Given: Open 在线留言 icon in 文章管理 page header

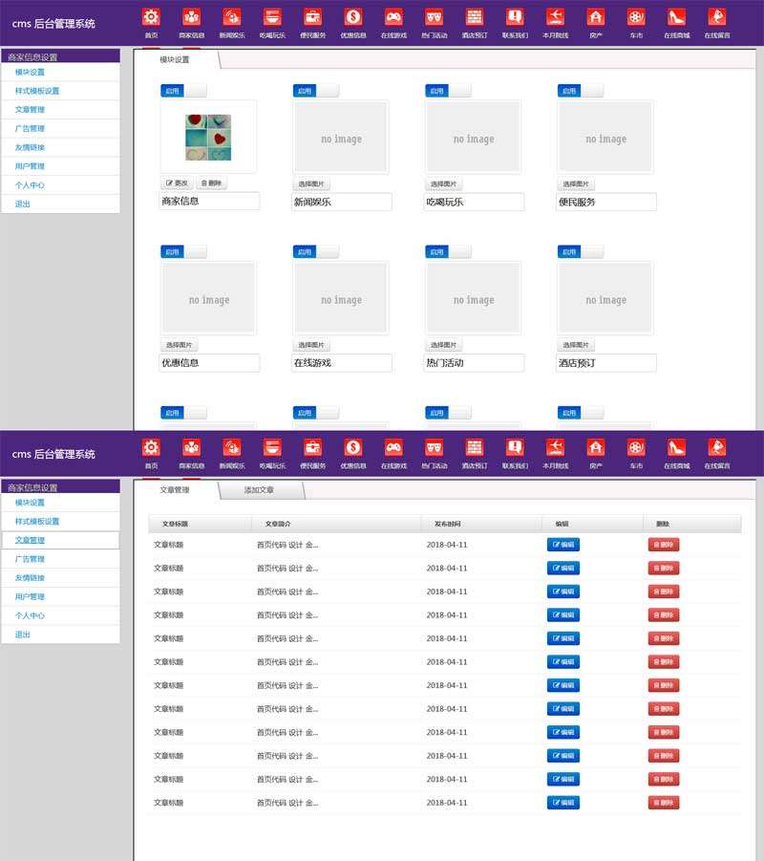Looking at the screenshot, I should (x=717, y=447).
